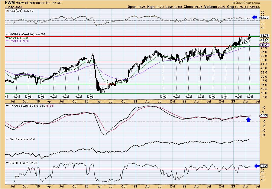Click the EMA(43) 39.20 legend entry
The width and height of the screenshot is (272, 189).
17,41
